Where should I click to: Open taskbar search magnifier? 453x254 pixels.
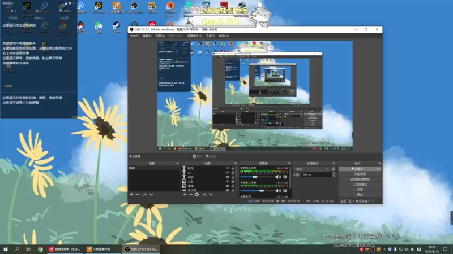[17, 249]
